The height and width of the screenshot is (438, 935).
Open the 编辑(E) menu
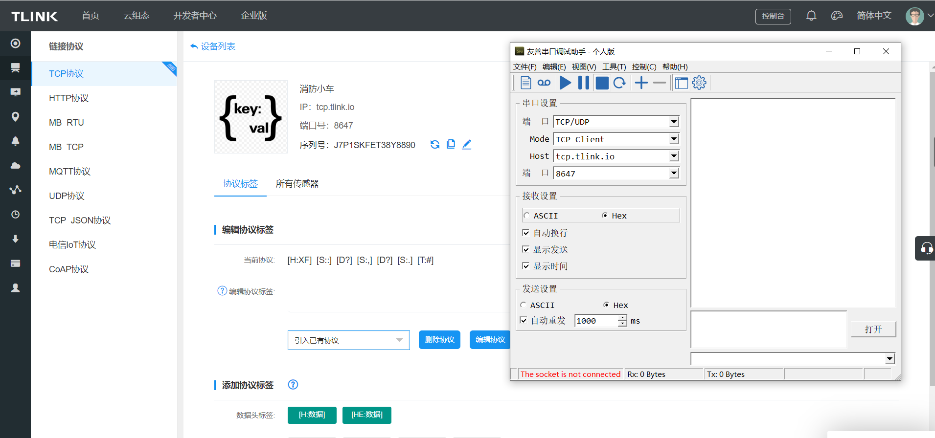(x=554, y=66)
